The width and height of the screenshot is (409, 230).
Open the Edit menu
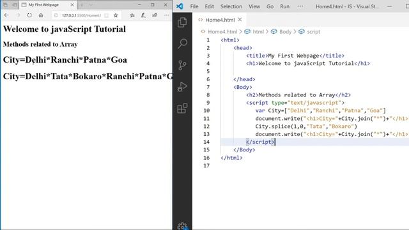(209, 6)
